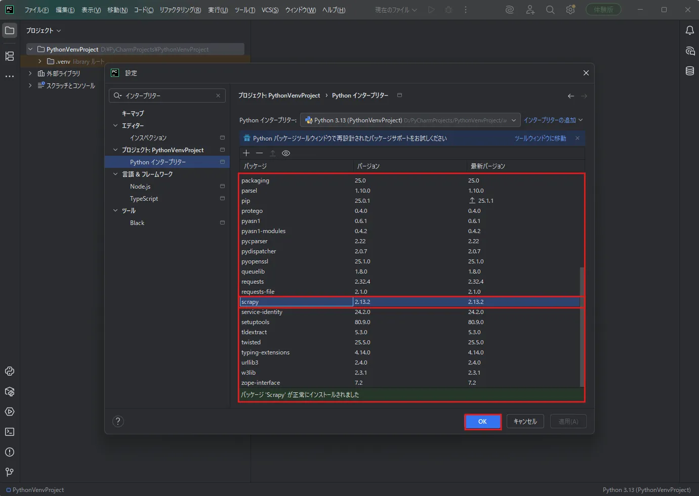Expand the インタープリターの追加 dropdown
Viewport: 699px width, 496px height.
(x=553, y=120)
